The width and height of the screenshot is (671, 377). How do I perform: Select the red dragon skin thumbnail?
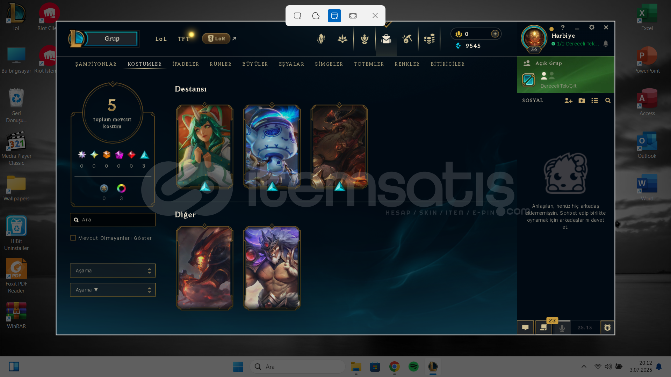coord(204,268)
